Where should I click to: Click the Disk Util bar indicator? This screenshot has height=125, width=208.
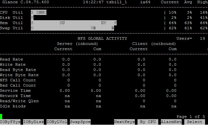coord(32,18)
